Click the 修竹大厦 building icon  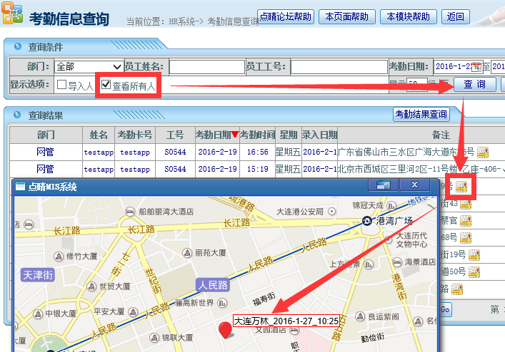click(x=59, y=257)
